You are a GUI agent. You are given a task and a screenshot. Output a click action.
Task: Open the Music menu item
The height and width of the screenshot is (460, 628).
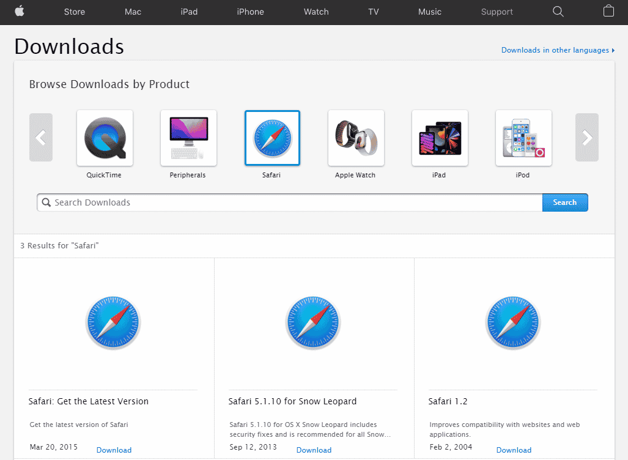[430, 12]
